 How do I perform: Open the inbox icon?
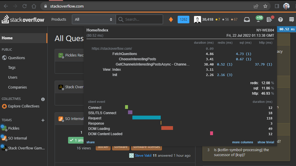247,20
